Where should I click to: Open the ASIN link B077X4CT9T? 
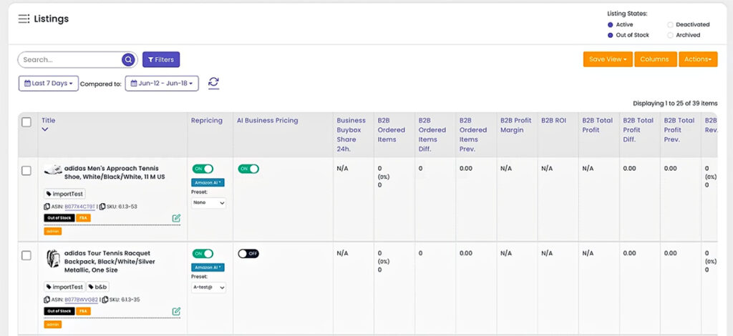coord(80,207)
